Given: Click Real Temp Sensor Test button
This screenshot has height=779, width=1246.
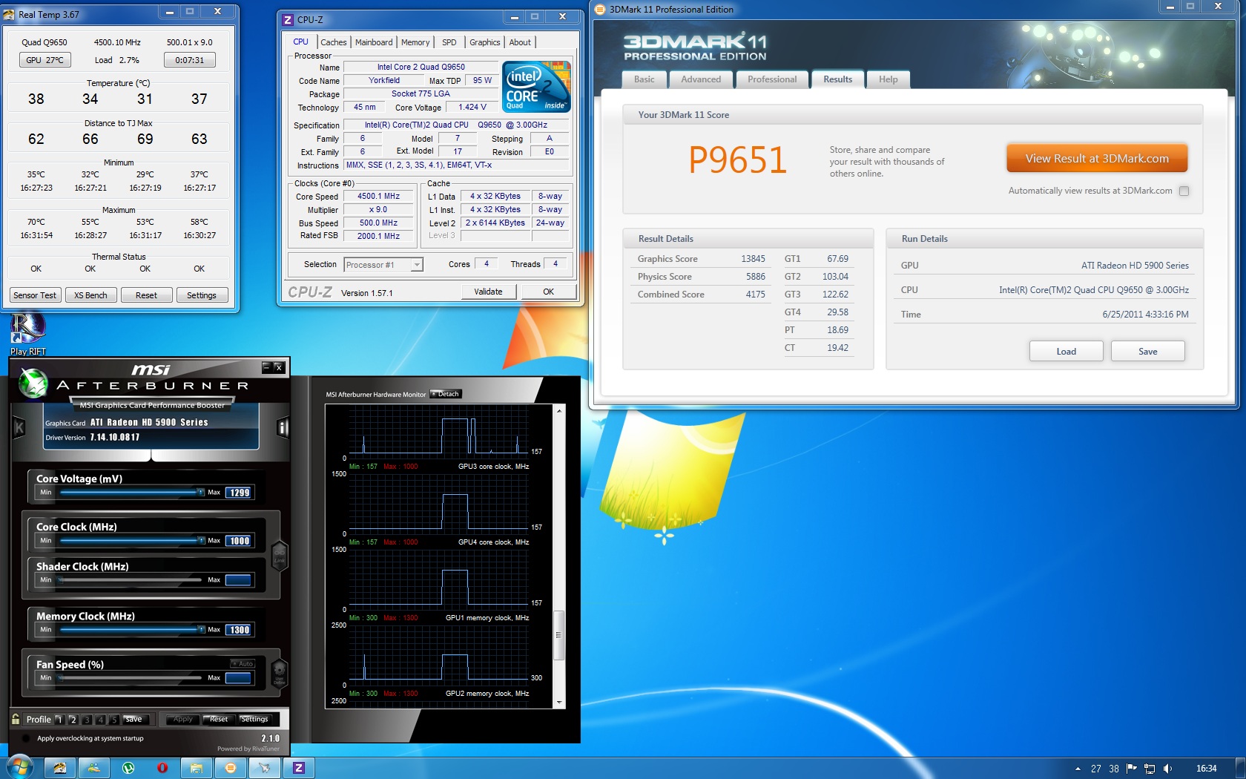Looking at the screenshot, I should point(35,295).
